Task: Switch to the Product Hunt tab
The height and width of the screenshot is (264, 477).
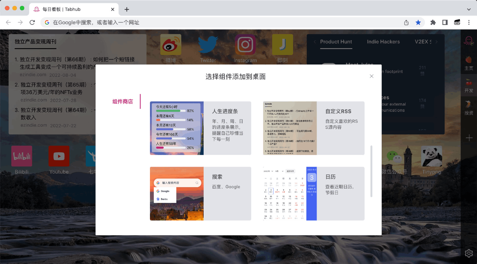Action: [x=336, y=42]
